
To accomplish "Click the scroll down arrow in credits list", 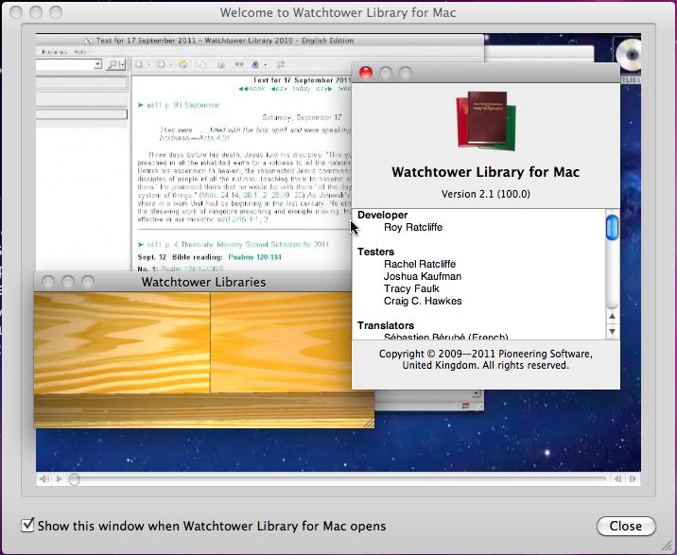I will pyautogui.click(x=612, y=332).
